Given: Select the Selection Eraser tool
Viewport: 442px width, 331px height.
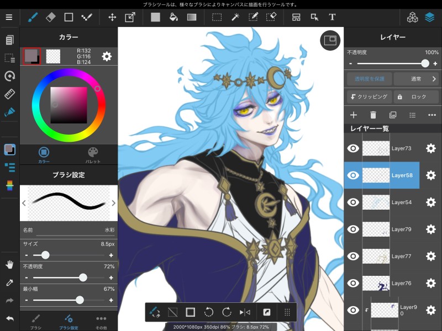Looking at the screenshot, I should click(x=271, y=17).
